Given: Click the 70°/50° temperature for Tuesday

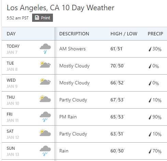Looking at the screenshot, I should pos(117,66).
